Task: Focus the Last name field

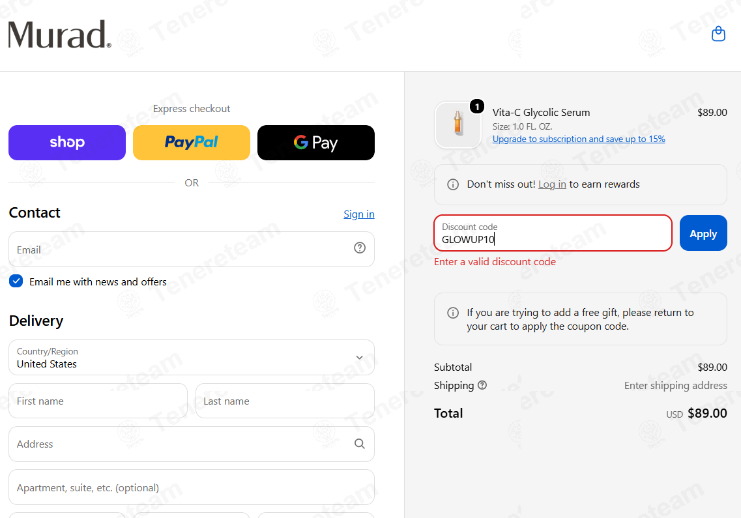Action: click(285, 401)
